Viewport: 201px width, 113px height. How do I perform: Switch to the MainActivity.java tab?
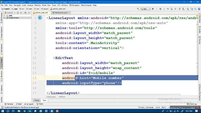coord(61,13)
